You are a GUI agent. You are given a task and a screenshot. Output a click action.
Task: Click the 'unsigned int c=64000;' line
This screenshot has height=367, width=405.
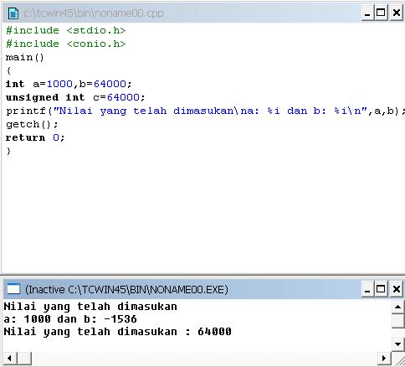point(75,97)
